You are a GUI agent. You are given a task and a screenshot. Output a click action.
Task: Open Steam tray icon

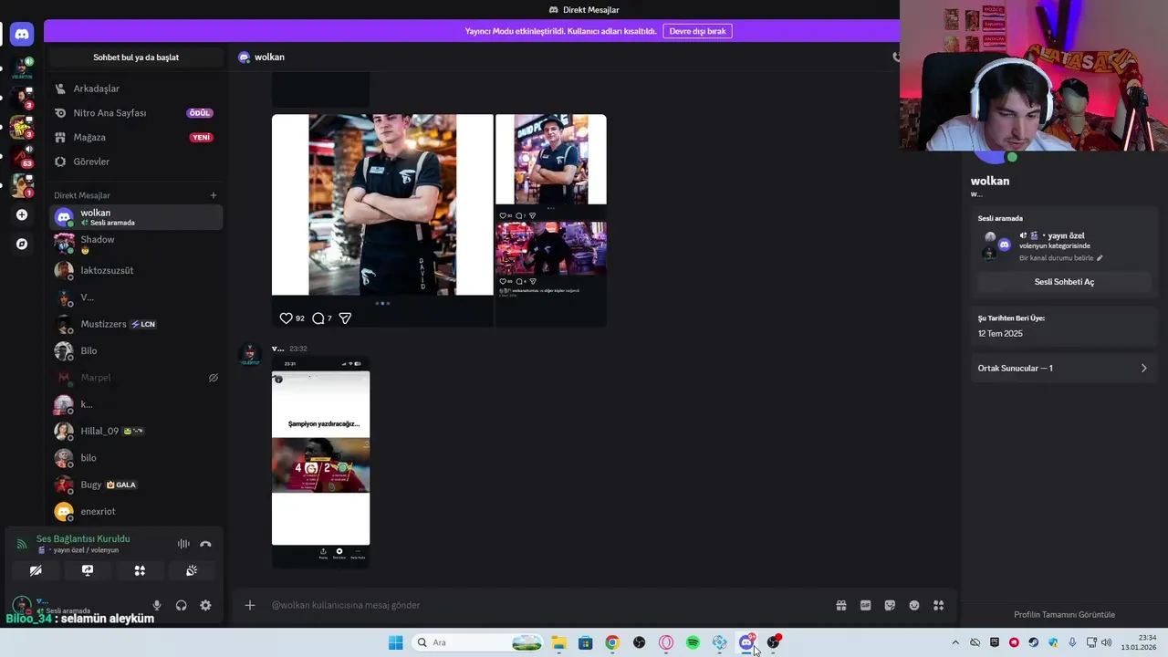pyautogui.click(x=1033, y=642)
